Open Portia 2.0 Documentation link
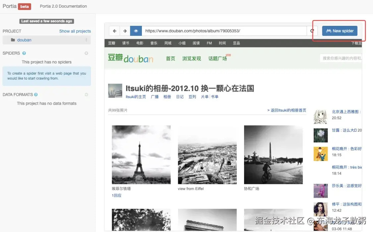Viewport: 373px width, 232px height. click(63, 6)
